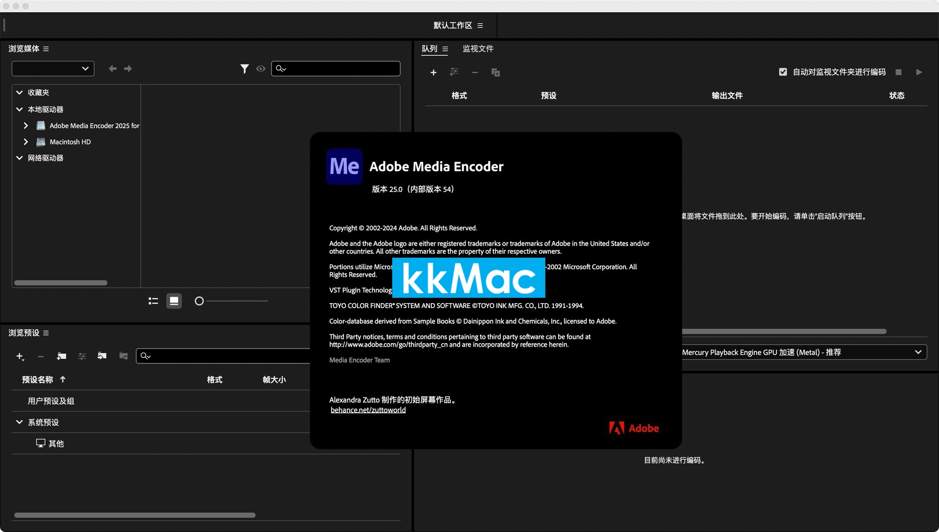Click the 帧大小 column header
The width and height of the screenshot is (939, 532).
(274, 380)
